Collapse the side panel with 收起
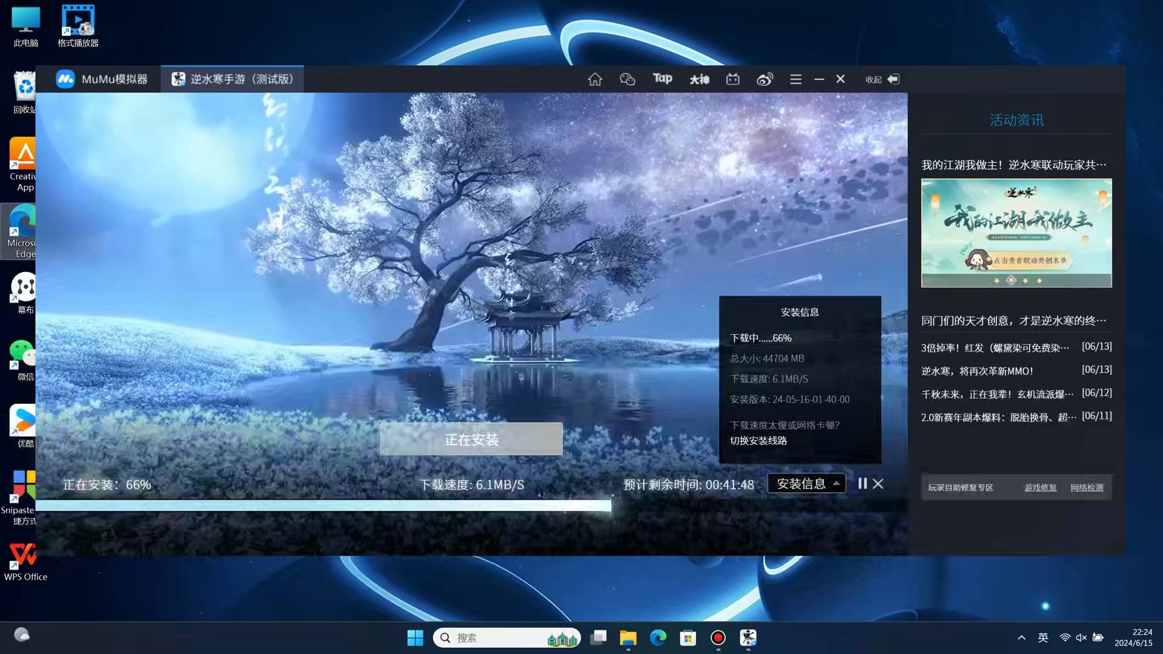Image resolution: width=1163 pixels, height=654 pixels. click(882, 79)
